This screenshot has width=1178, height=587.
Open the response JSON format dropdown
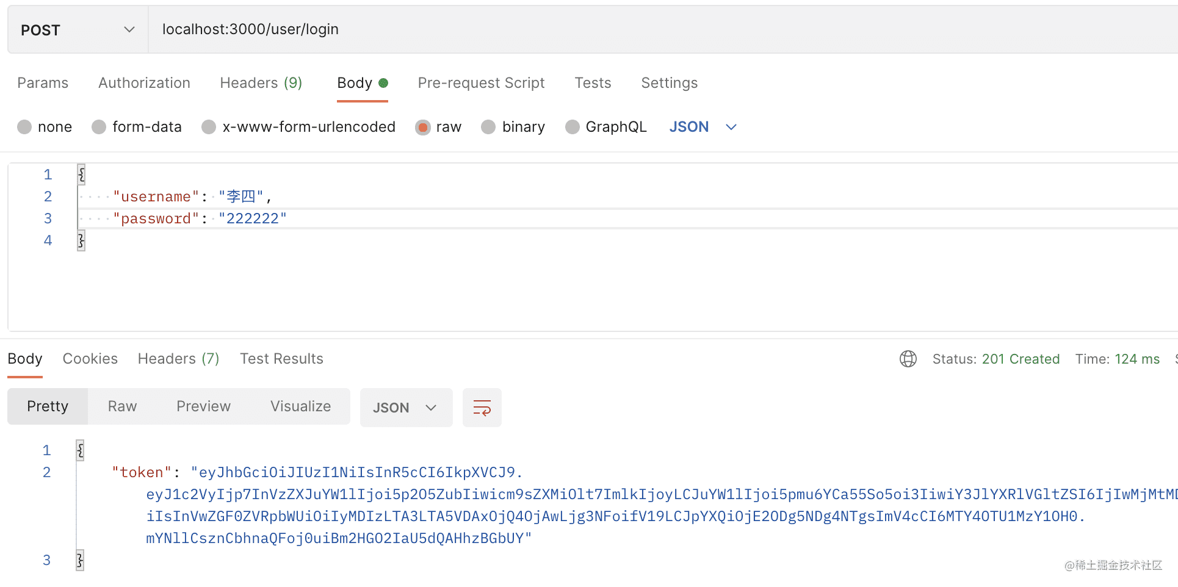click(x=405, y=408)
